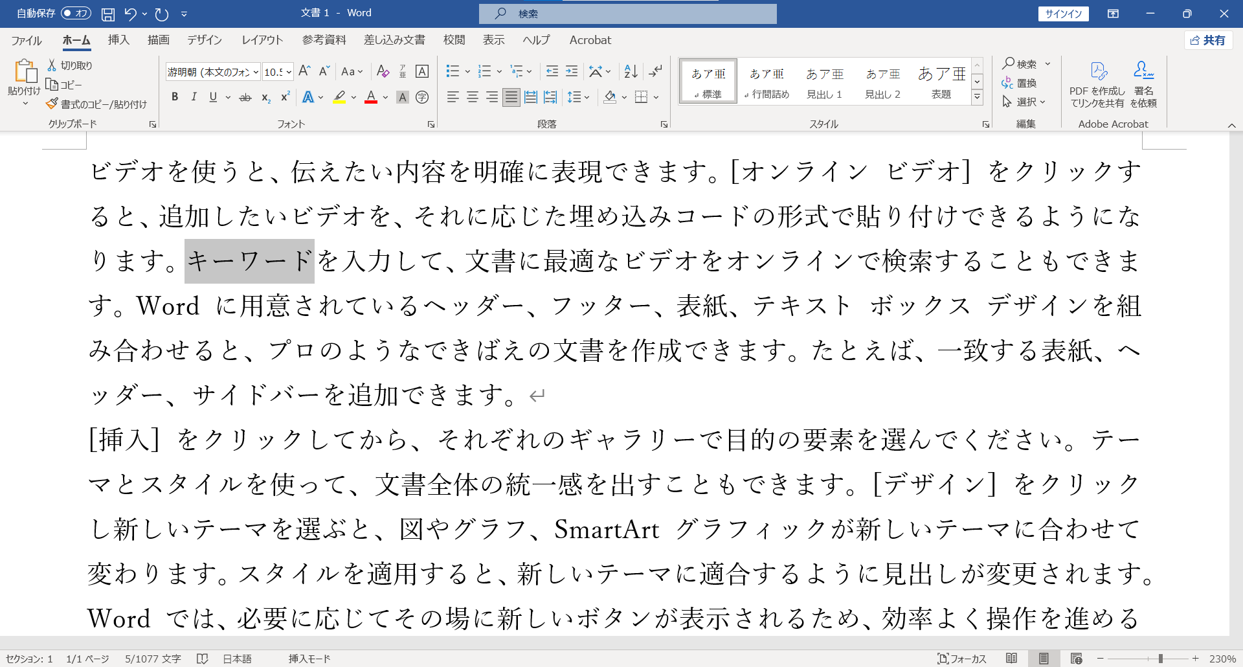Increase font size with the grow font icon
This screenshot has width=1243, height=667.
(304, 71)
